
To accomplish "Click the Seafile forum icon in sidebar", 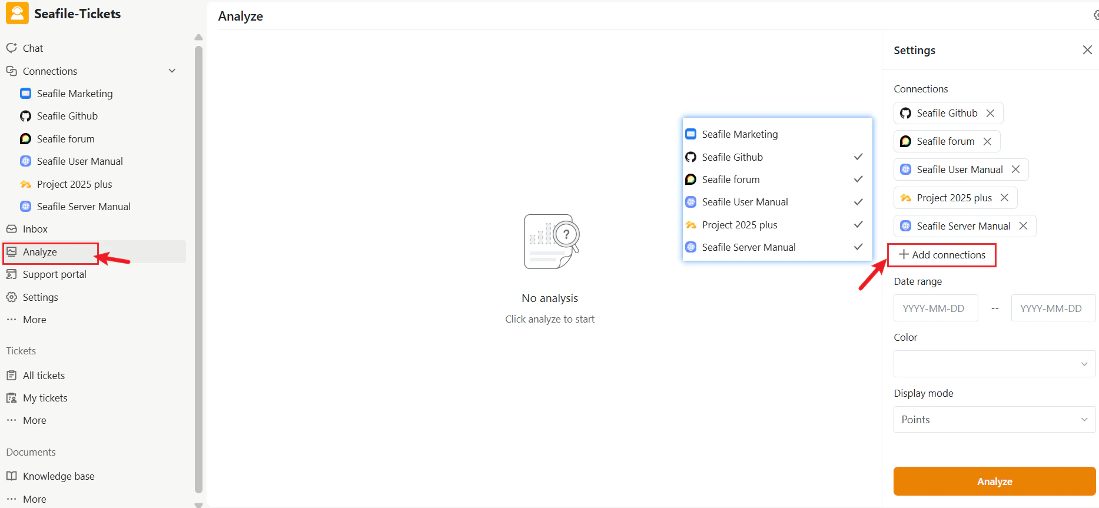I will 25,138.
